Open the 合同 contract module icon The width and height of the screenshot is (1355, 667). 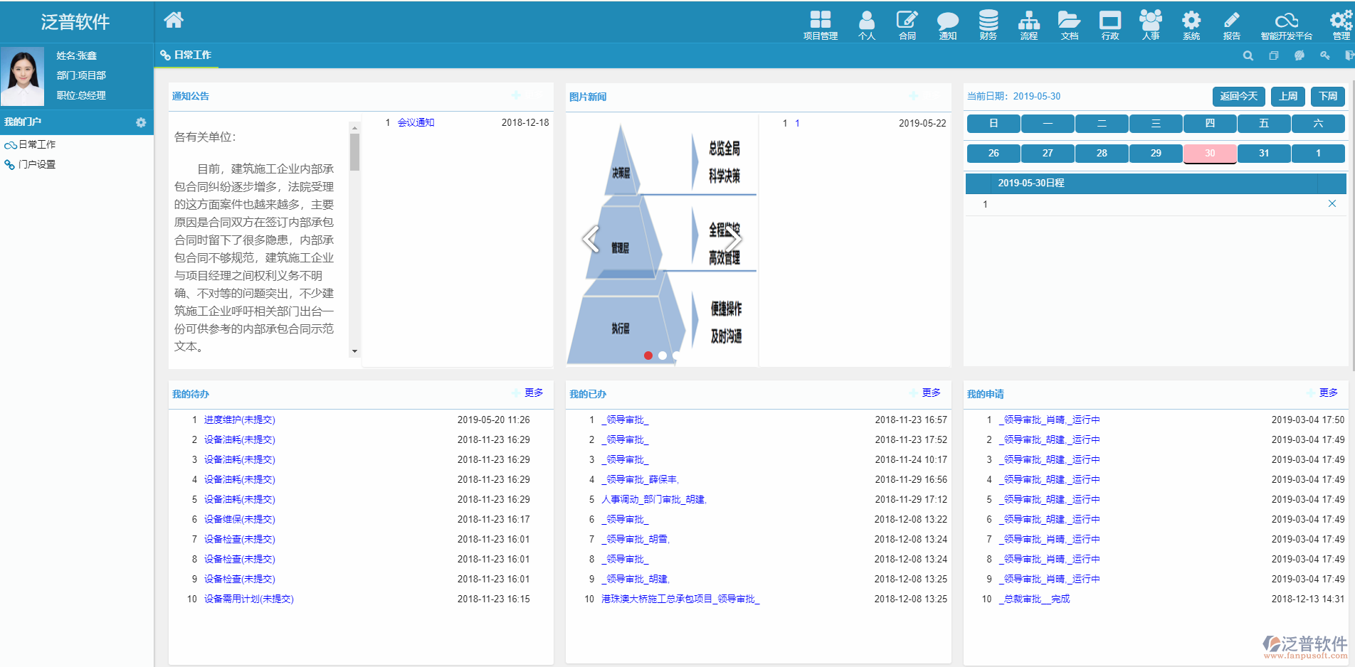(907, 24)
